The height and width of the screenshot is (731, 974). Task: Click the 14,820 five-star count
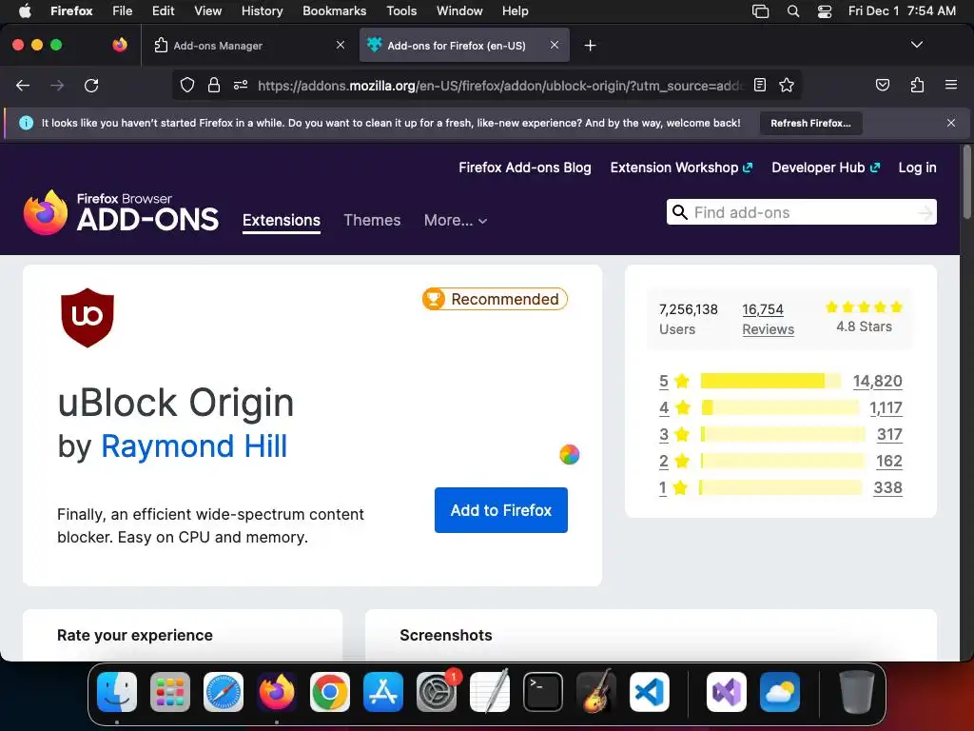(877, 381)
